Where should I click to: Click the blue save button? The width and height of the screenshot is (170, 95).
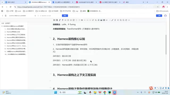click(x=65, y=16)
